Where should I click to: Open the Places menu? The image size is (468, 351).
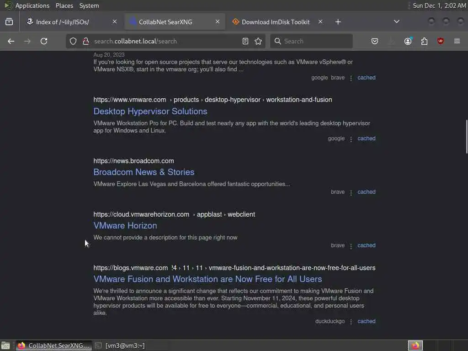click(64, 5)
